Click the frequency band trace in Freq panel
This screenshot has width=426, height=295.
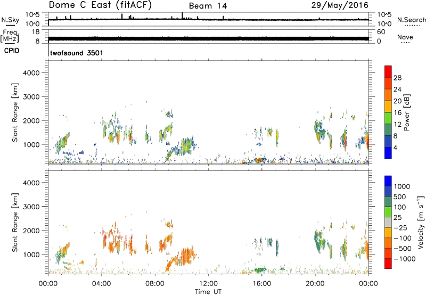coord(208,38)
